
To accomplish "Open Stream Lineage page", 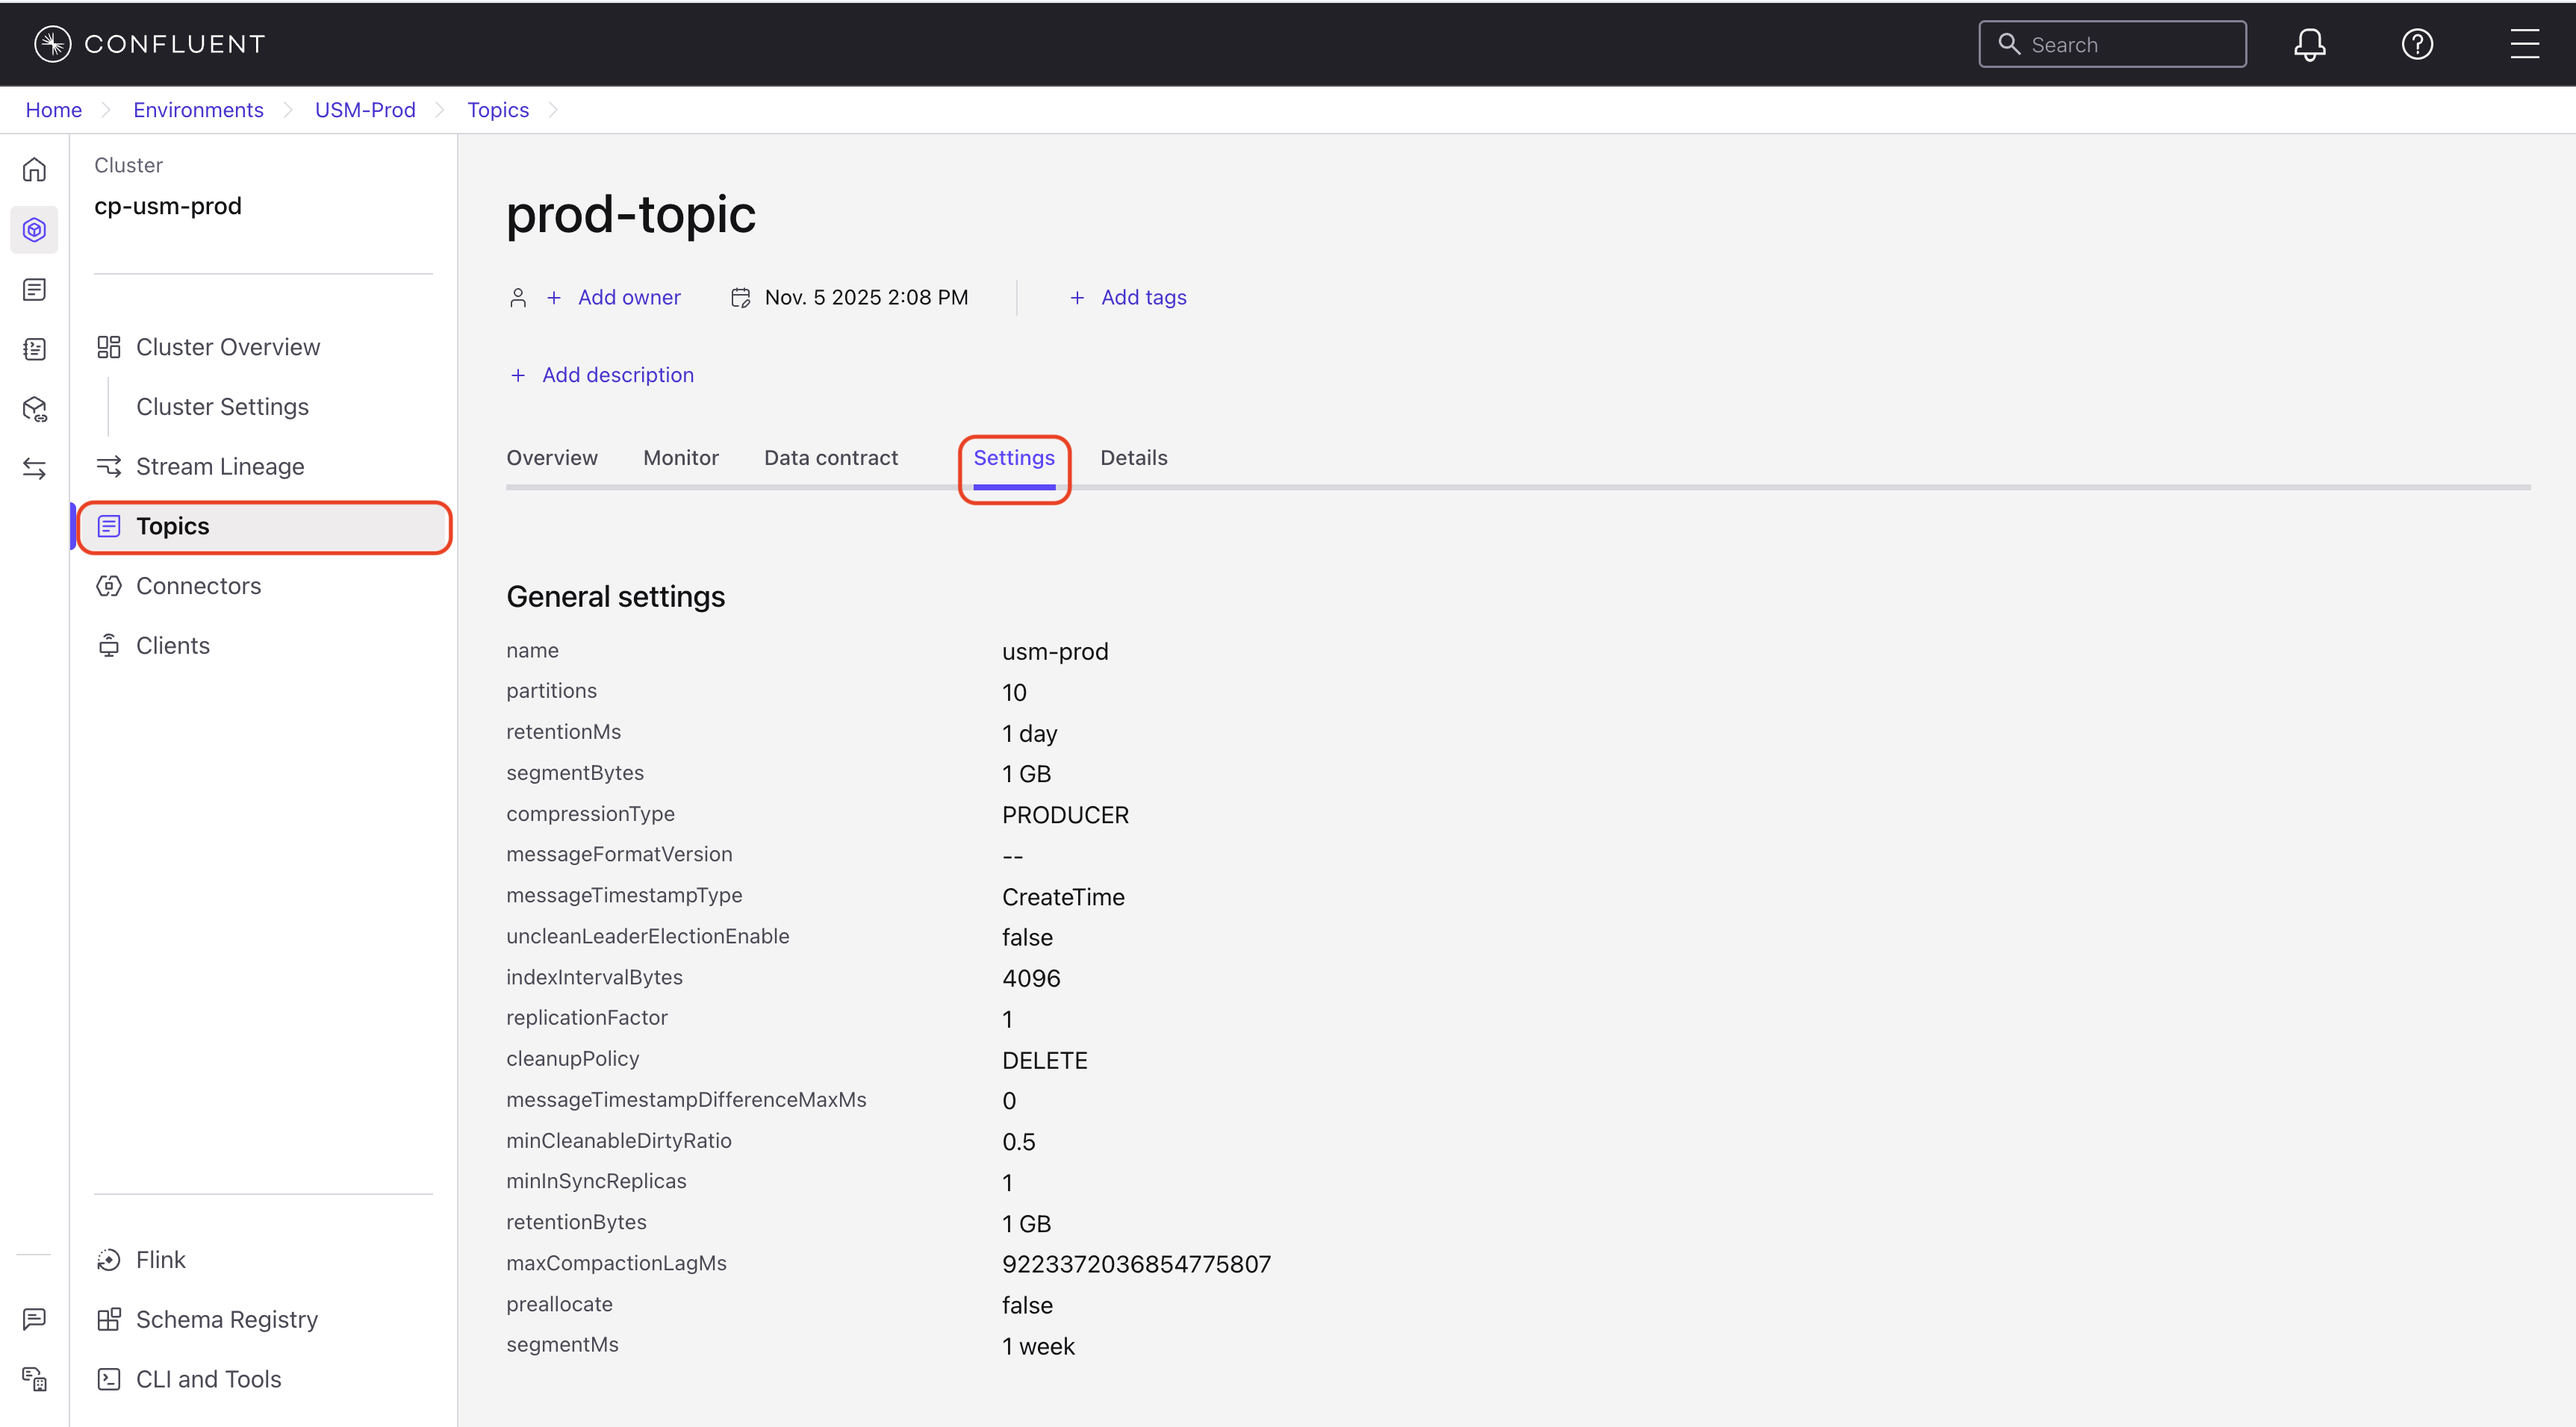I will click(219, 466).
